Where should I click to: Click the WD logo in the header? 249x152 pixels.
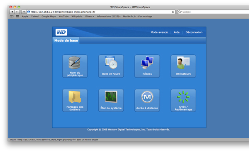(61, 32)
